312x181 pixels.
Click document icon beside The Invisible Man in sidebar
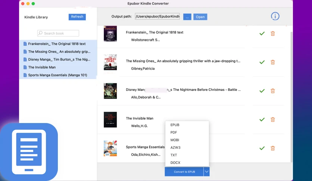pyautogui.click(x=25, y=67)
